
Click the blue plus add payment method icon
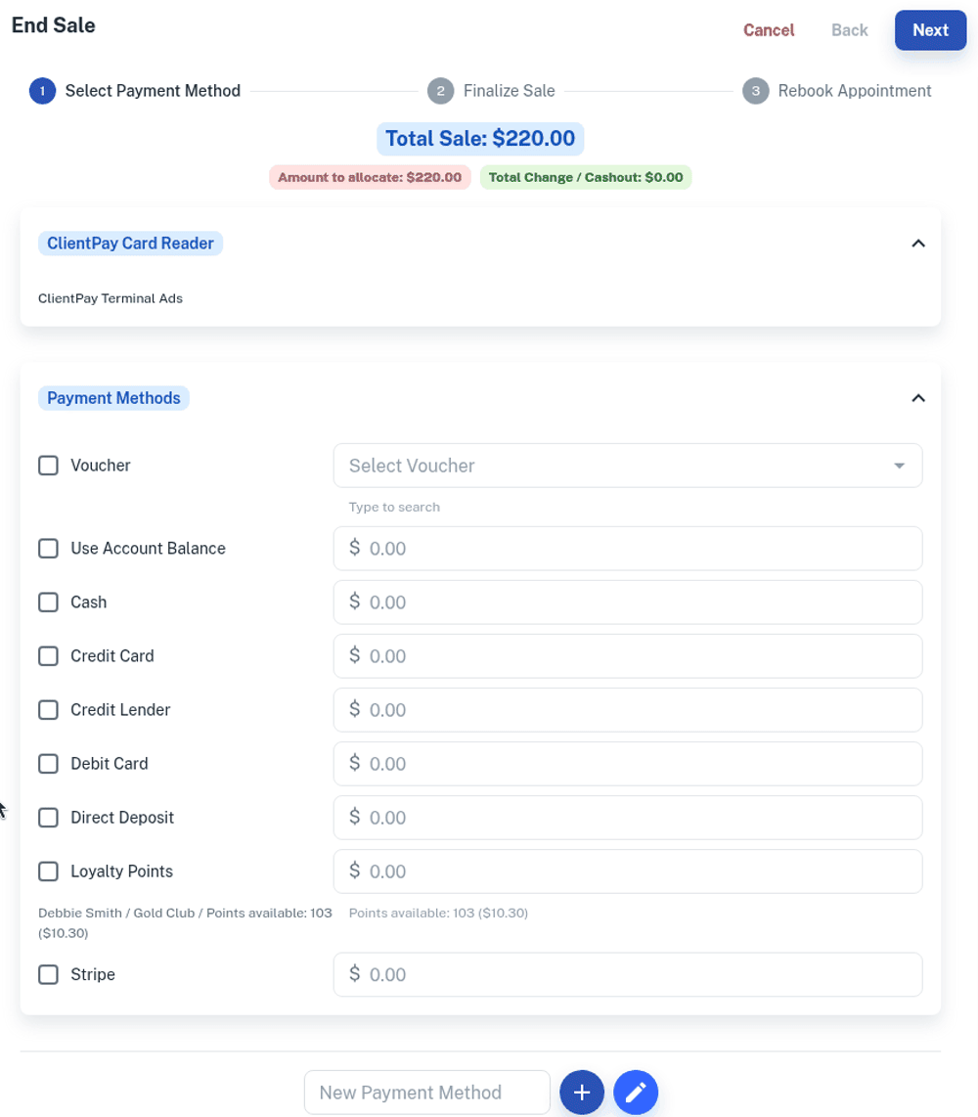[x=582, y=1093]
